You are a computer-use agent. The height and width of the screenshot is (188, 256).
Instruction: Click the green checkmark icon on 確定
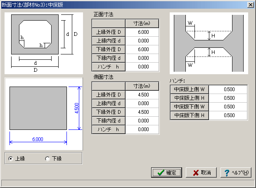tap(161, 173)
